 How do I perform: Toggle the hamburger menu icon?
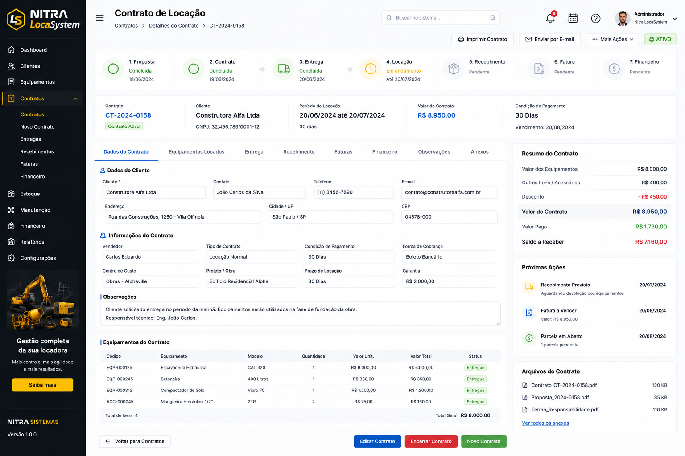tap(100, 18)
